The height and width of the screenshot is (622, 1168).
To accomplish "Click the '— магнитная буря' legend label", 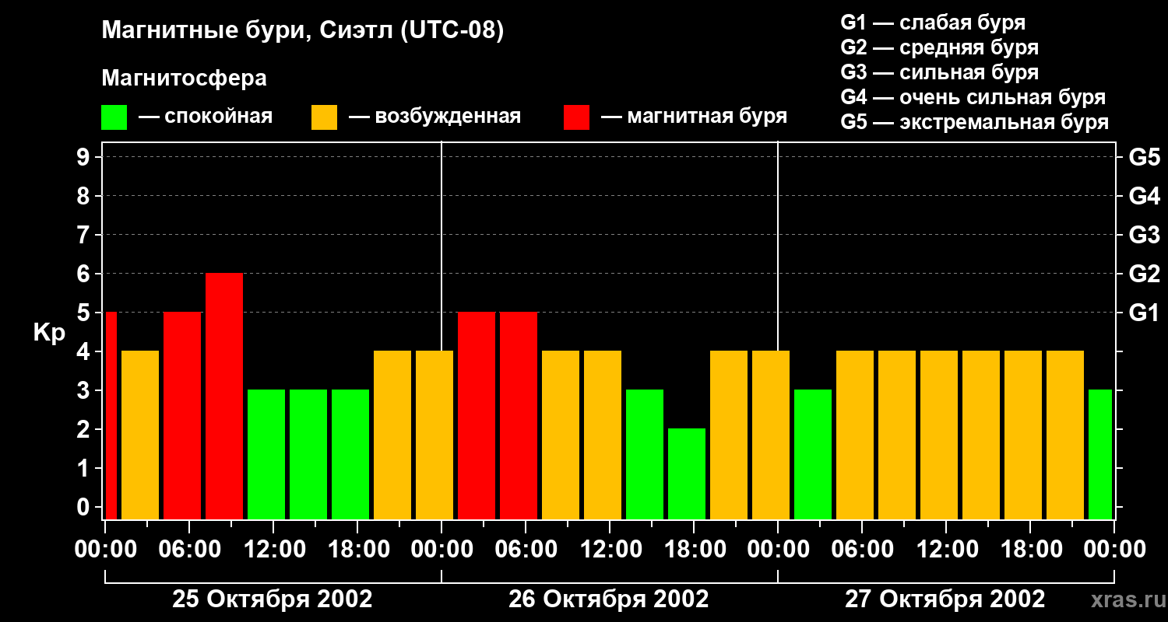I will 694,117.
